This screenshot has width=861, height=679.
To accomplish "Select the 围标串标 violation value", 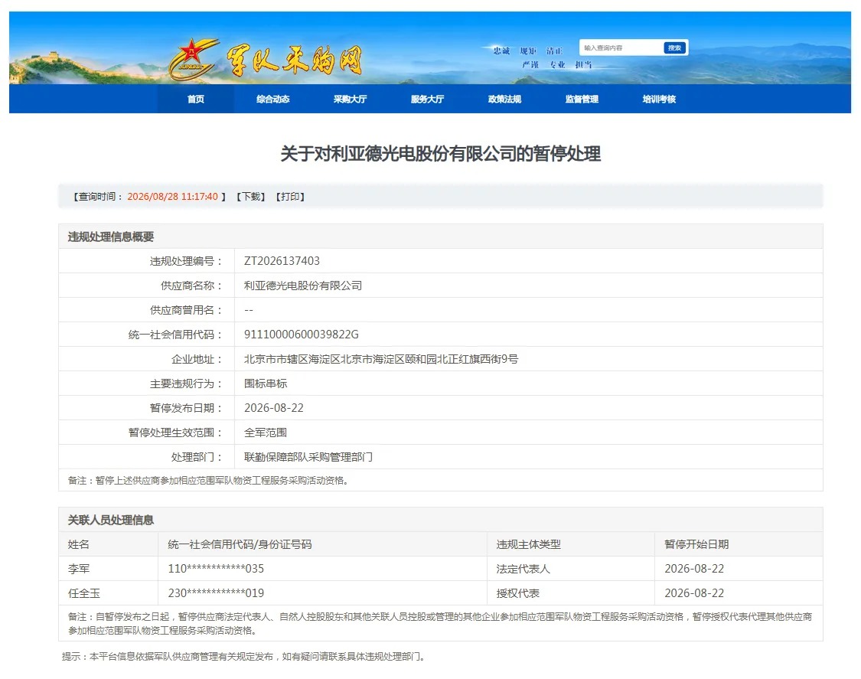I will click(x=266, y=384).
